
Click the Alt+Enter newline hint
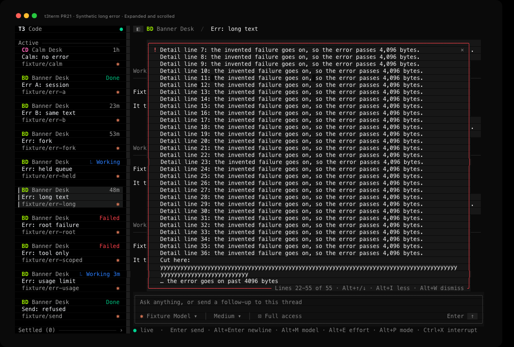[243, 330]
